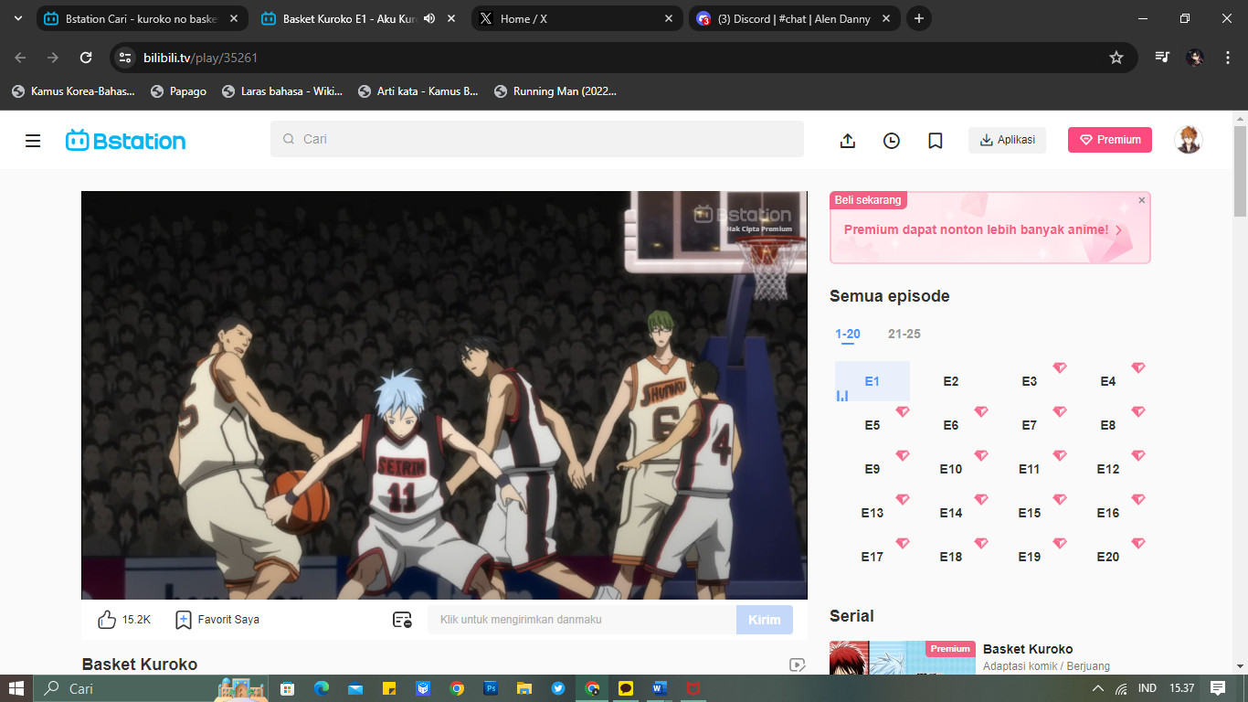Play episode E7
1248x702 pixels.
click(1030, 425)
